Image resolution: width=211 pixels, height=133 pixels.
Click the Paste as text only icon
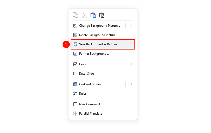pos(102,15)
